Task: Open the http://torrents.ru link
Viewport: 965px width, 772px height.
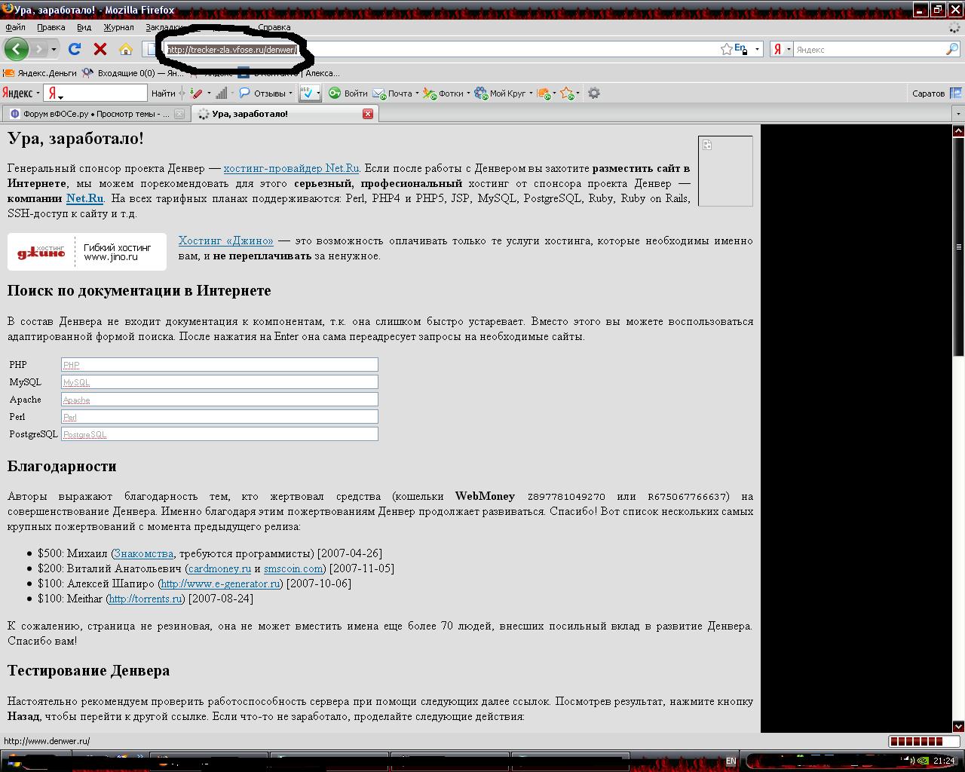Action: pos(146,599)
